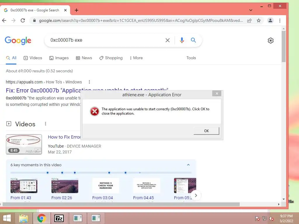Click the red error icon in the dialog

pos(94,111)
